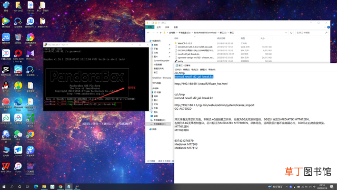The height and width of the screenshot is (190, 337).
Task: Go up one folder in Explorer
Action: (161, 33)
